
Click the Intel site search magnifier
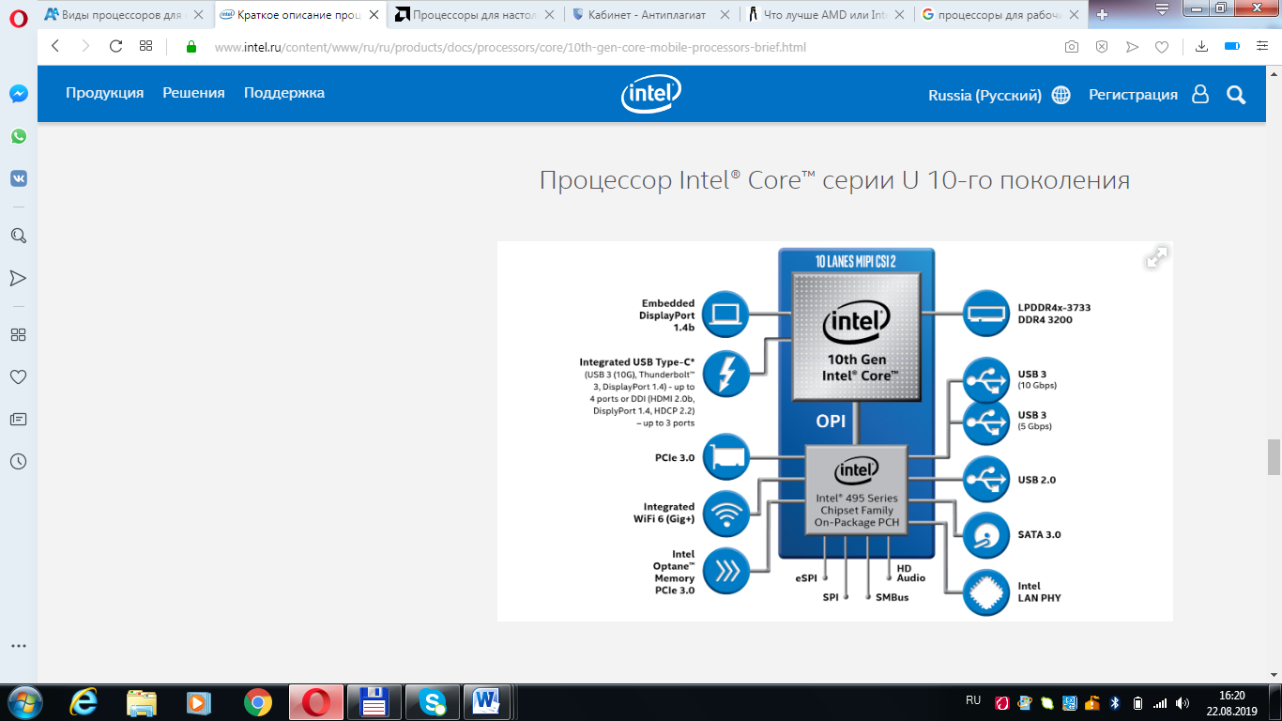coord(1236,94)
